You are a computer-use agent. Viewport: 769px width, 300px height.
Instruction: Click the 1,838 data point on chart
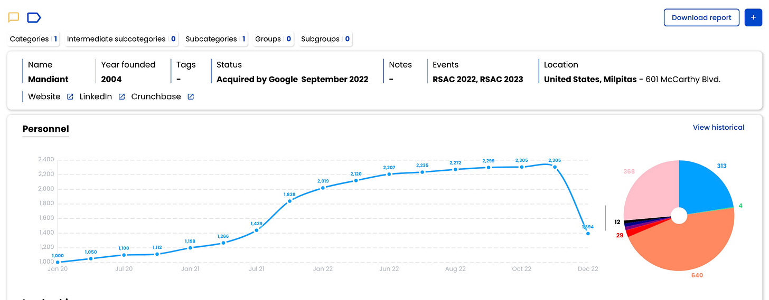click(289, 201)
